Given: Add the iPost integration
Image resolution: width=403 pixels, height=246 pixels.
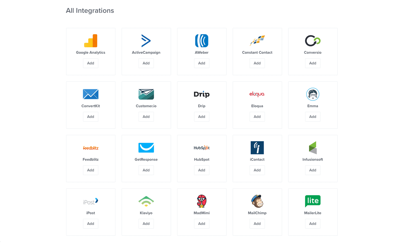Looking at the screenshot, I should [91, 224].
